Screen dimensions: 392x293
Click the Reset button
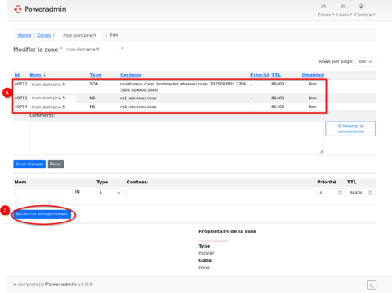click(x=56, y=164)
